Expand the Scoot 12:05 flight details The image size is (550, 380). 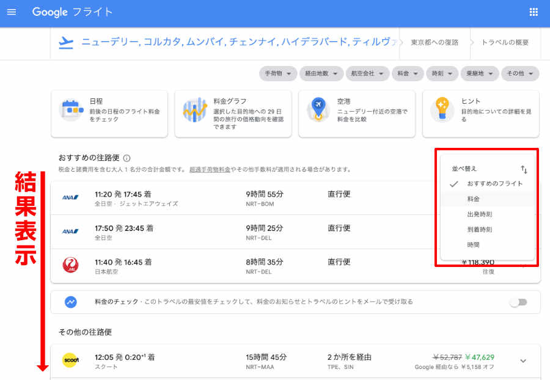pos(523,360)
